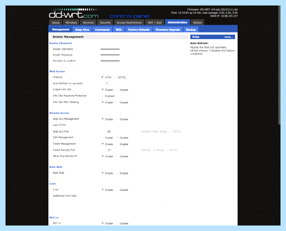
Task: Select Enable for Cron
Action: click(x=103, y=190)
